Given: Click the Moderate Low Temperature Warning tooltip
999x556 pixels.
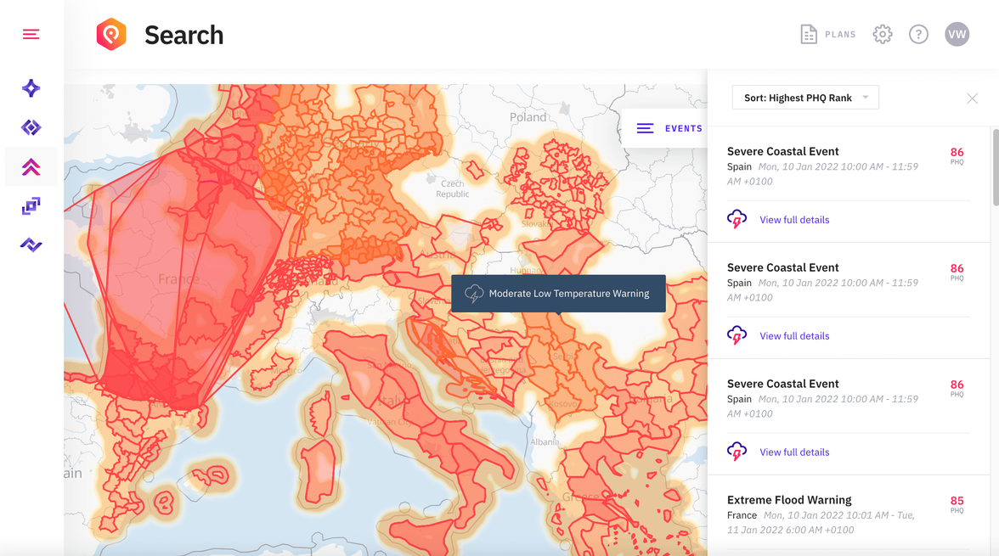Looking at the screenshot, I should (558, 293).
